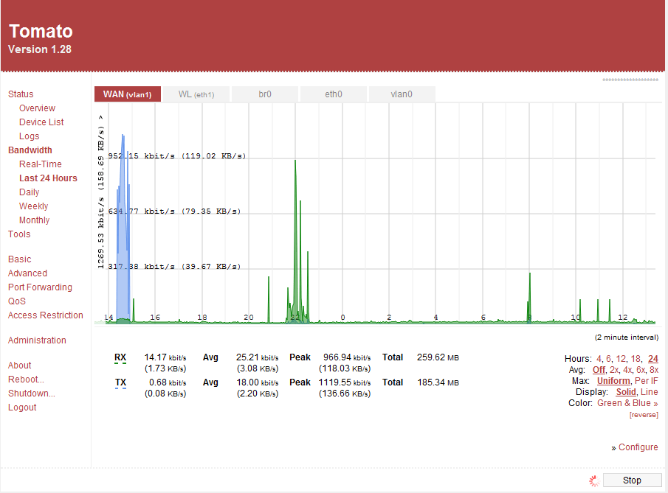Switch to the WL (eth1) tab

tap(195, 94)
